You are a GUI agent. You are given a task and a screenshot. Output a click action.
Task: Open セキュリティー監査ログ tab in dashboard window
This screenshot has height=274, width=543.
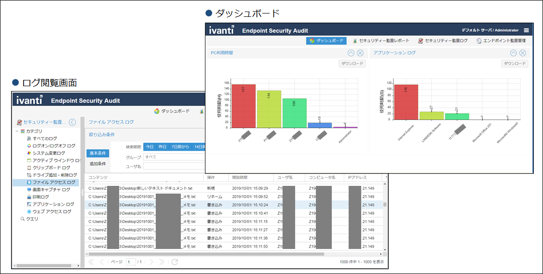click(443, 41)
